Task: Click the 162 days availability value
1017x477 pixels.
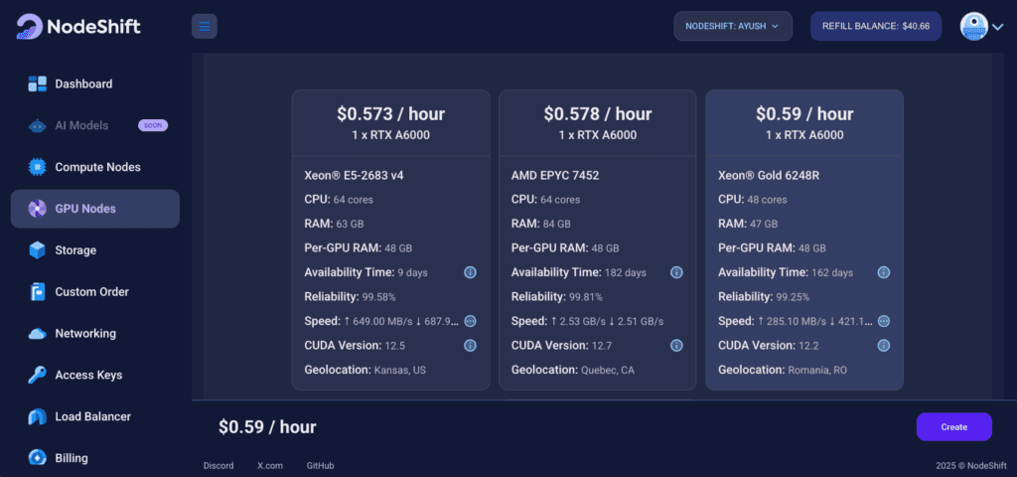Action: point(832,272)
